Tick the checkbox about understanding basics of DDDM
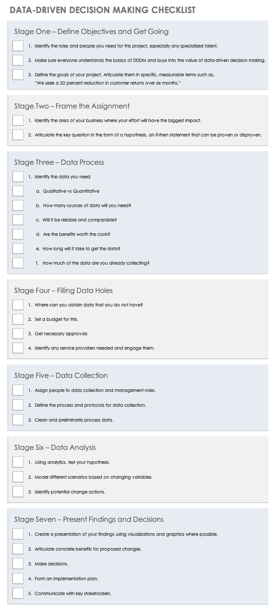The image size is (277, 616). tap(18, 60)
